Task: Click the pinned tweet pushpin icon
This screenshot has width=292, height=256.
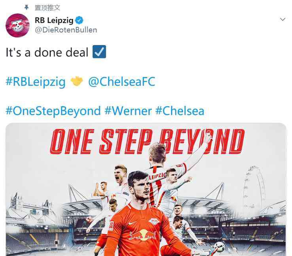Action: tap(27, 7)
